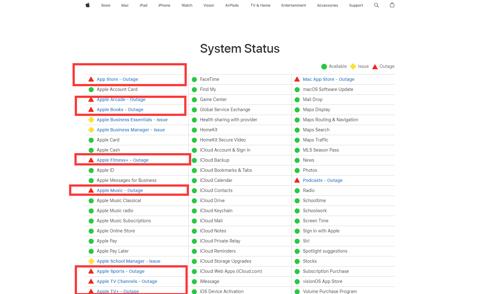This screenshot has height=294, width=494.
Task: Click red Outage legend triangle
Action: pos(375,67)
